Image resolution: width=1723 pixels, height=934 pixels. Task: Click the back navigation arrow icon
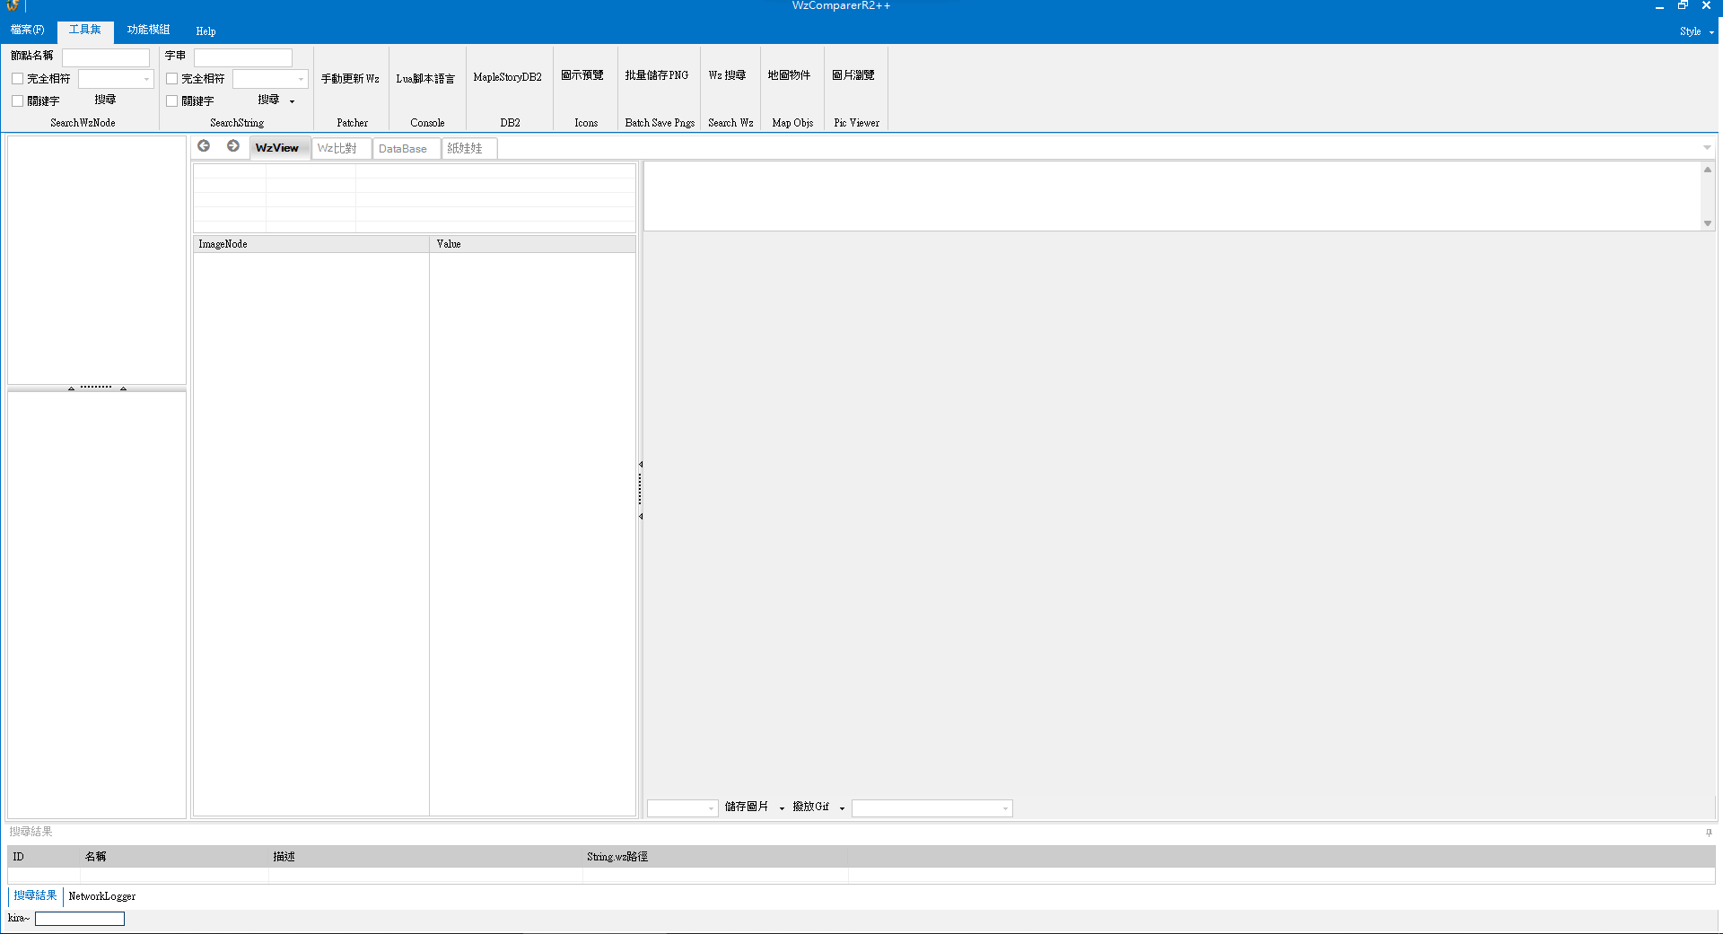point(204,146)
